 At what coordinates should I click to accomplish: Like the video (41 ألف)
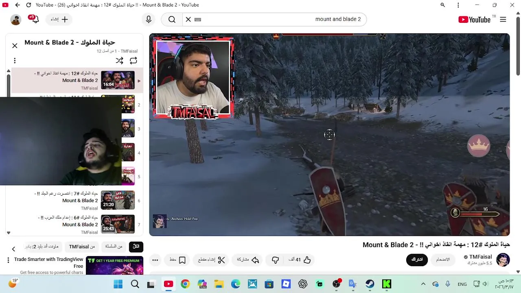[300, 260]
